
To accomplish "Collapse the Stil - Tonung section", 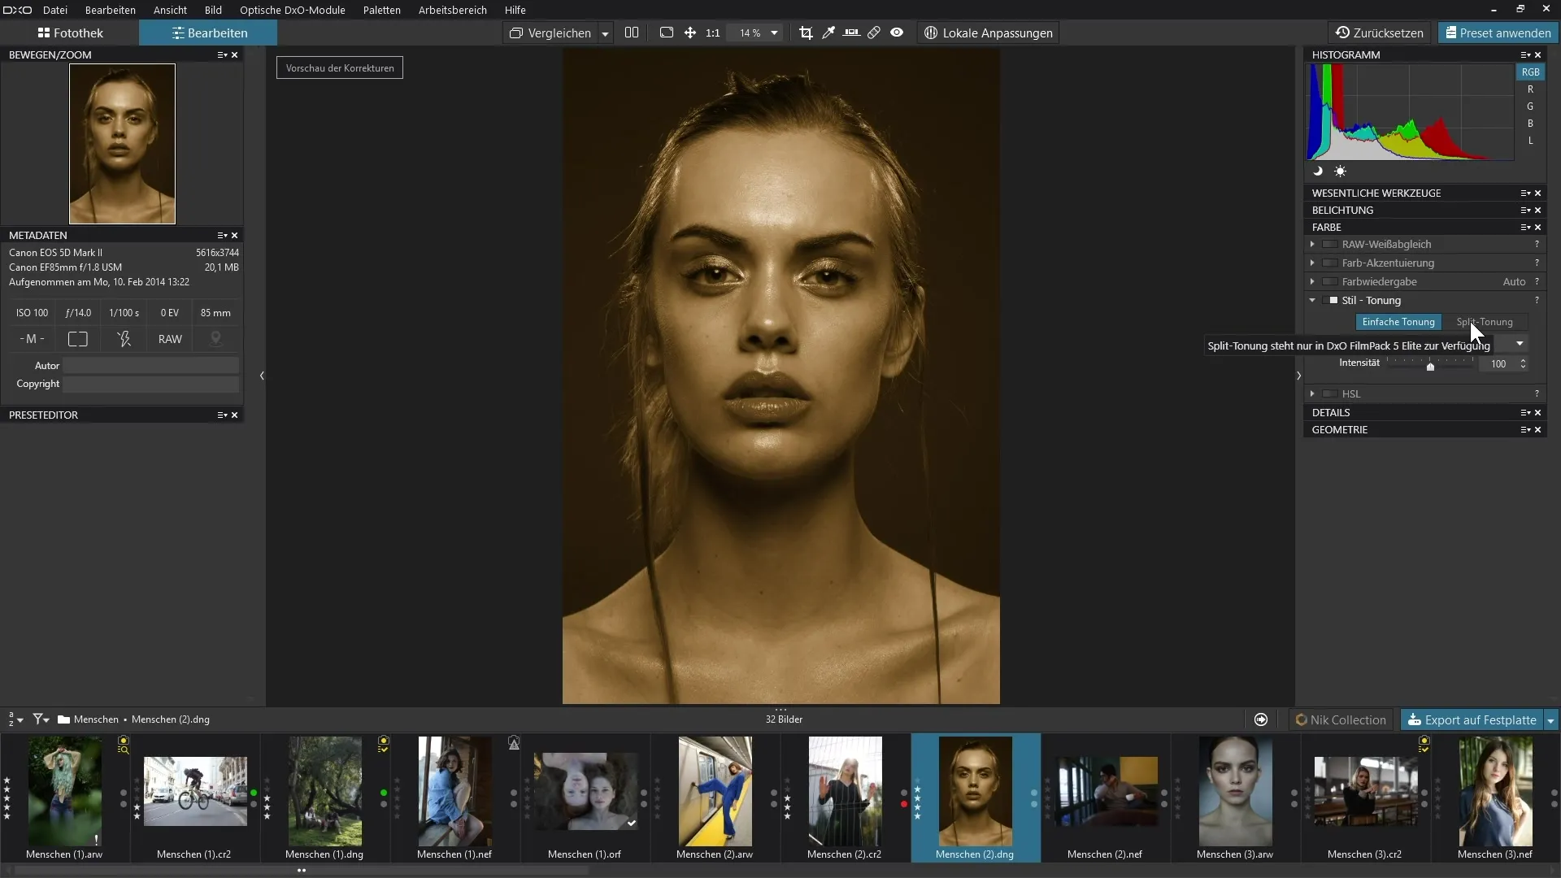I will point(1312,300).
